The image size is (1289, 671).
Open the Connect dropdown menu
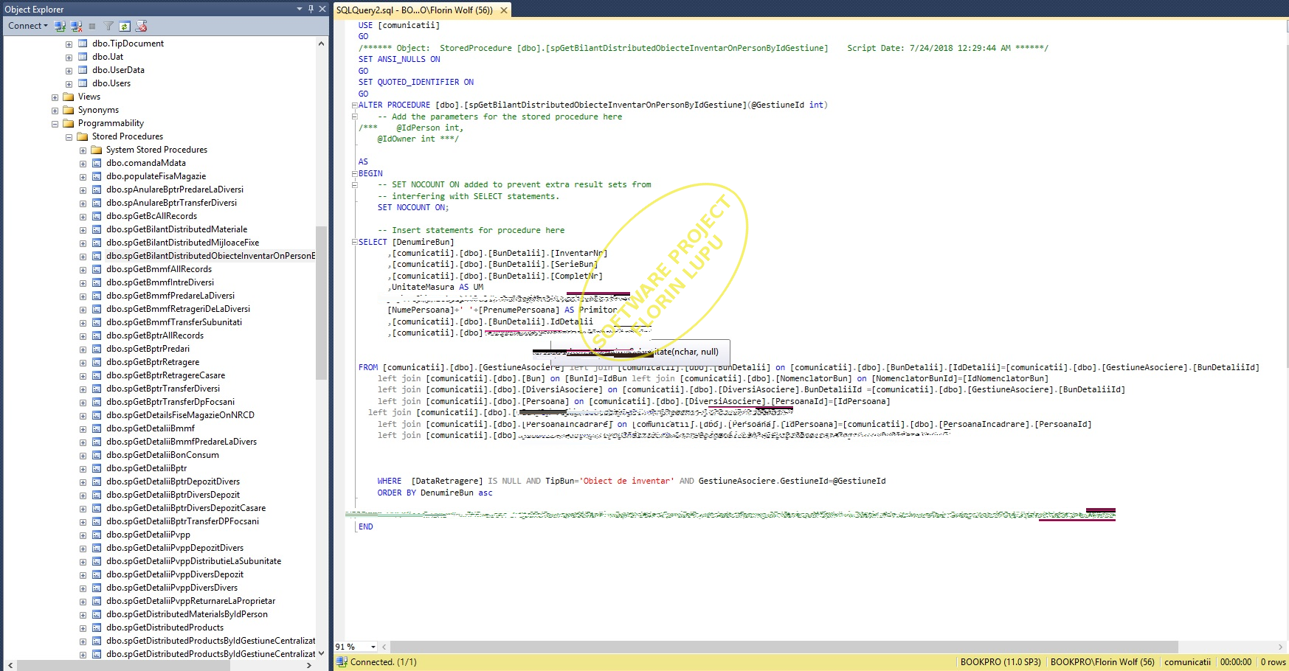[x=28, y=26]
